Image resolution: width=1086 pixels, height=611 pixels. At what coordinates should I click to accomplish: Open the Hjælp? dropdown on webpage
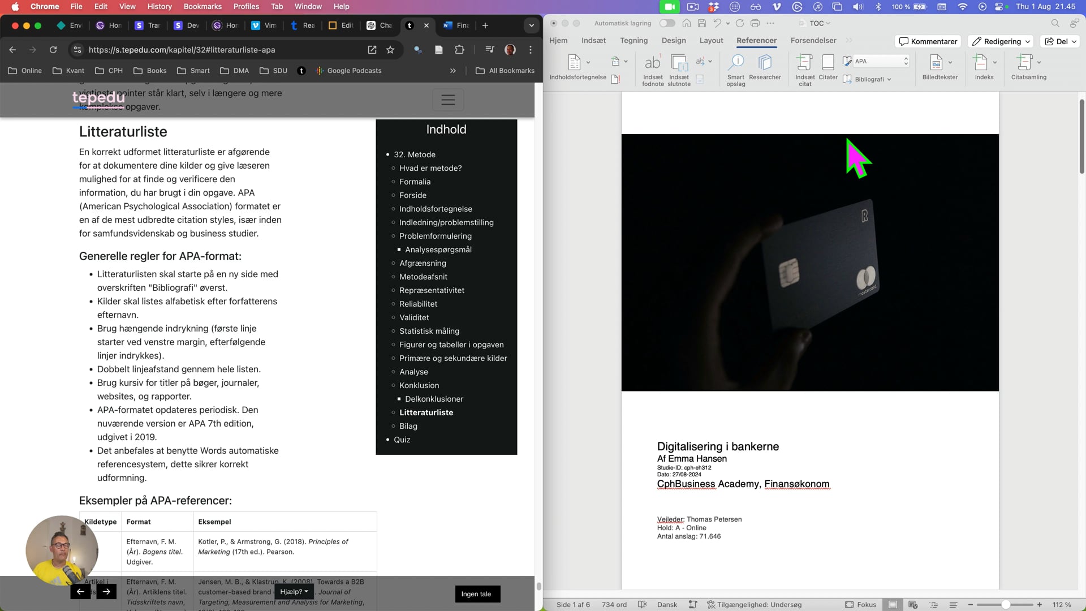(x=294, y=592)
